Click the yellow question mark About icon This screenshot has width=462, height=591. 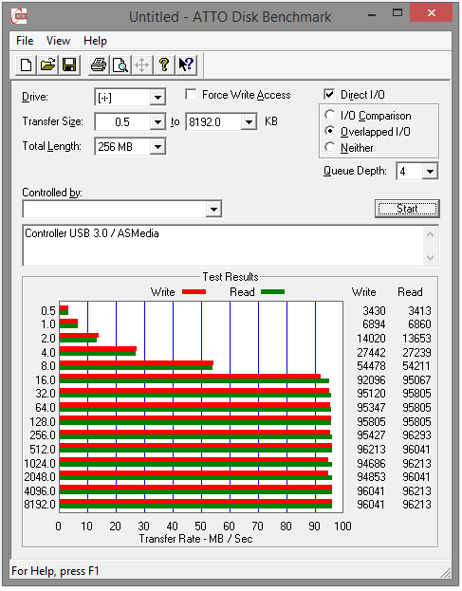pyautogui.click(x=164, y=65)
